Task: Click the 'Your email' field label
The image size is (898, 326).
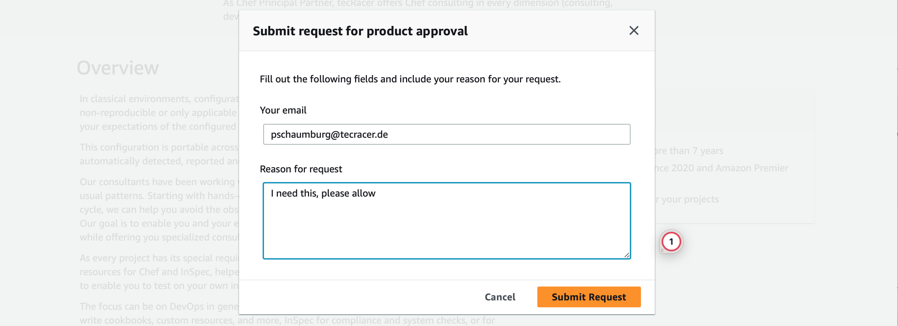Action: click(283, 110)
